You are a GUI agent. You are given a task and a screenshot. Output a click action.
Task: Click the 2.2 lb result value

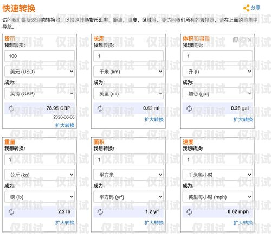(64, 211)
